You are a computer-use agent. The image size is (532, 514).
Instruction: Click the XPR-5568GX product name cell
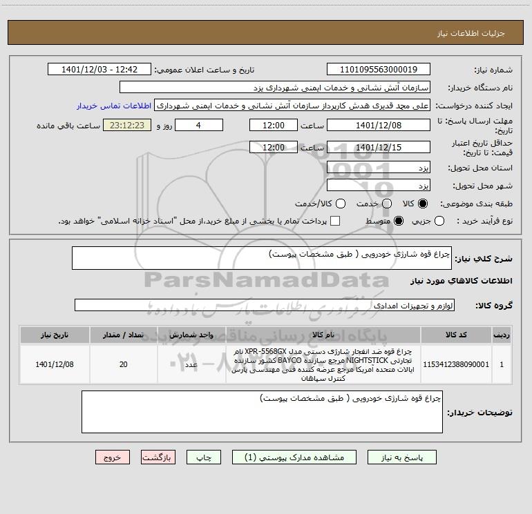tap(323, 364)
